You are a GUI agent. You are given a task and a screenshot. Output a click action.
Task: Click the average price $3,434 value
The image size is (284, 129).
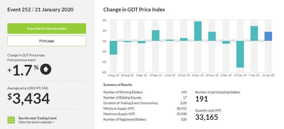[x=29, y=98]
